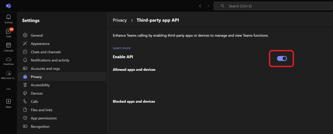Click the Files and links document icon
333x134 pixels.
25,110
